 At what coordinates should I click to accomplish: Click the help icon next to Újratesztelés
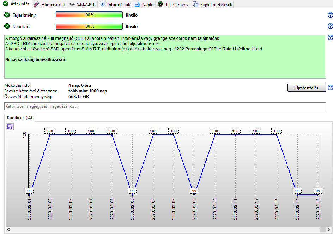click(330, 88)
